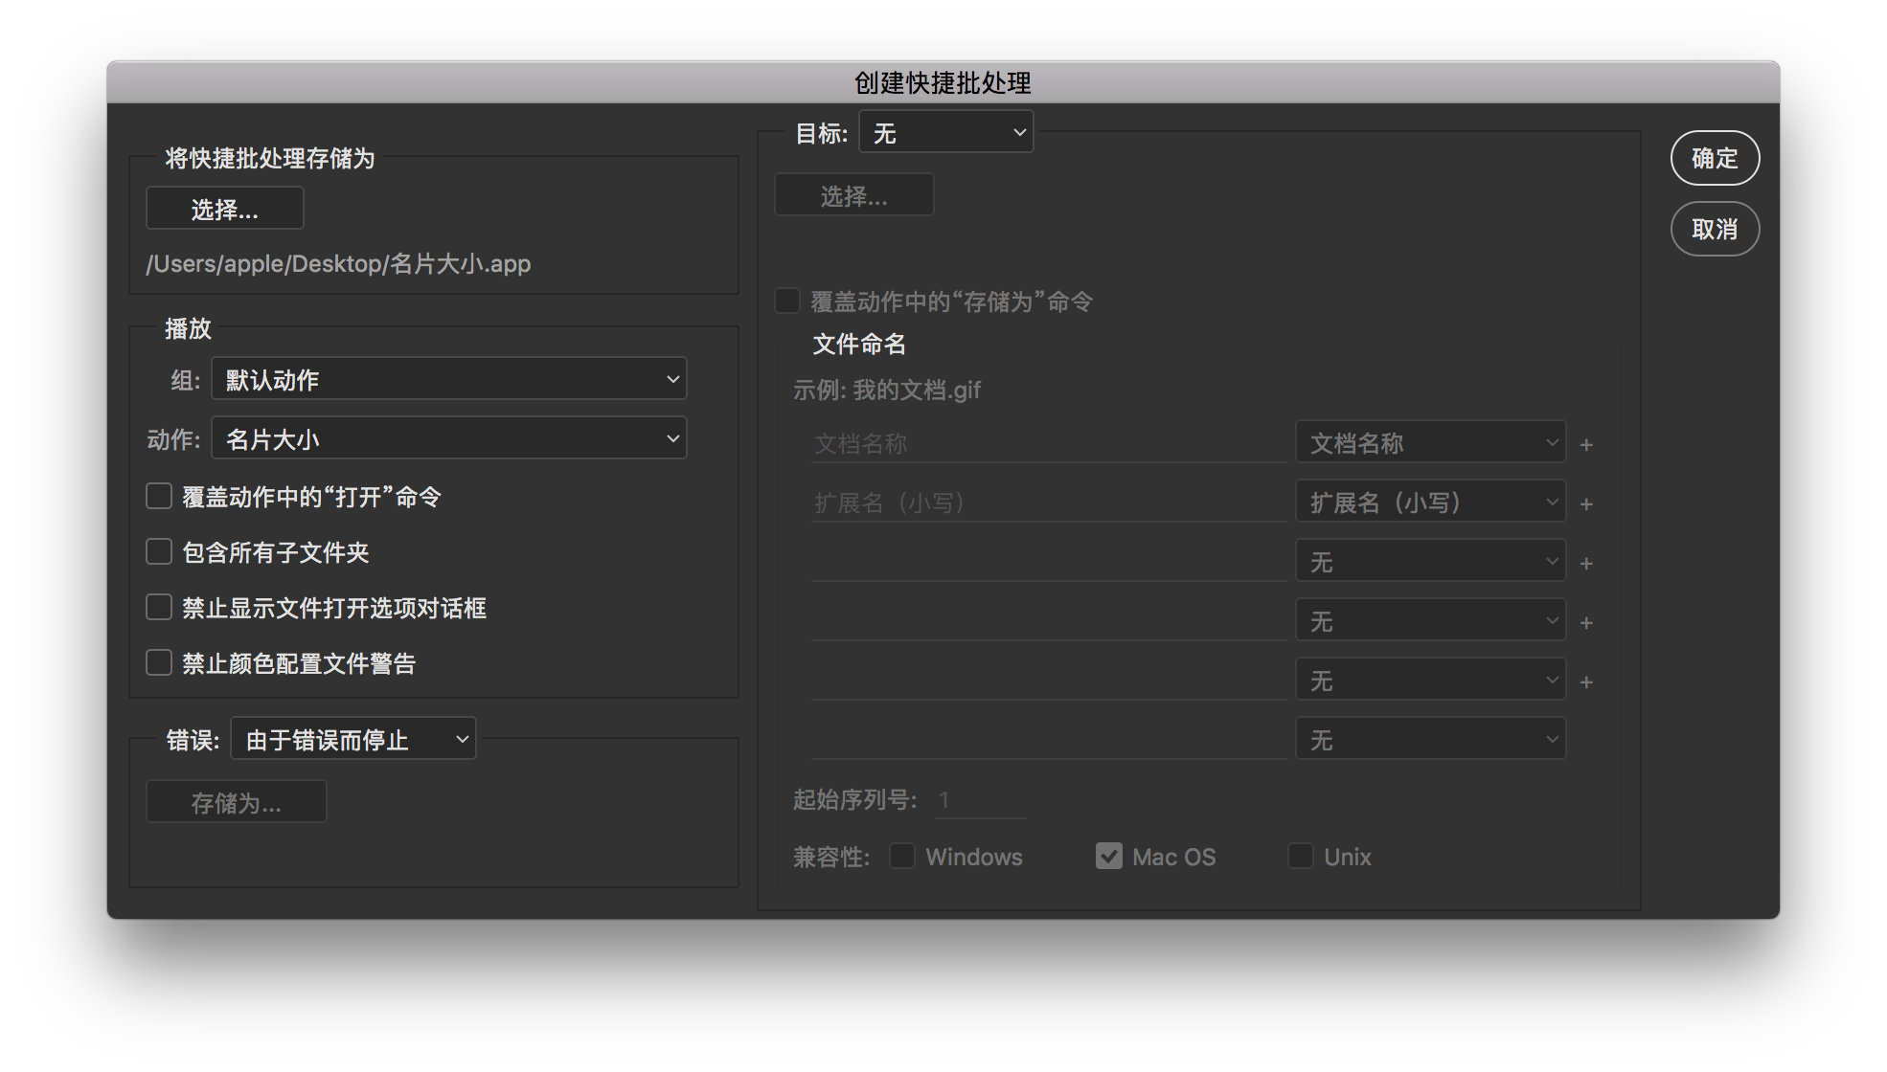Viewport: 1887px width, 1072px height.
Task: Open the 错误 dropdown set to 由于错误而停止
Action: (x=353, y=739)
